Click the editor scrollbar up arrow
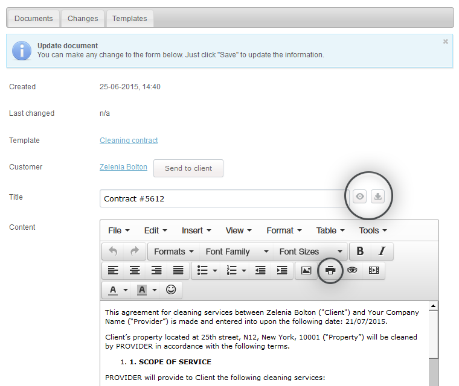 click(433, 306)
